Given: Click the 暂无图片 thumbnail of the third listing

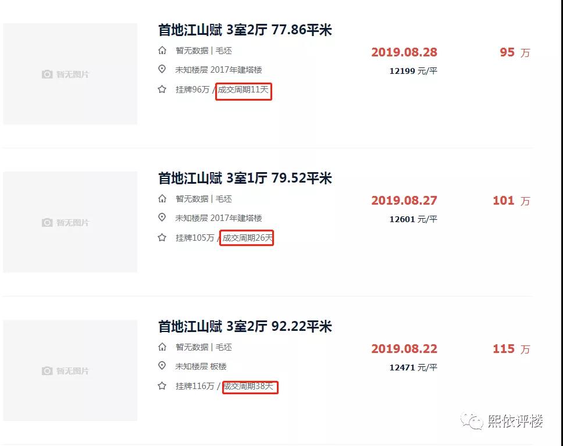Looking at the screenshot, I should tap(69, 370).
